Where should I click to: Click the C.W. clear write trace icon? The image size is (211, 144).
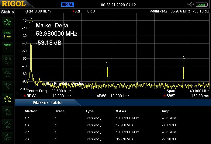point(8,99)
